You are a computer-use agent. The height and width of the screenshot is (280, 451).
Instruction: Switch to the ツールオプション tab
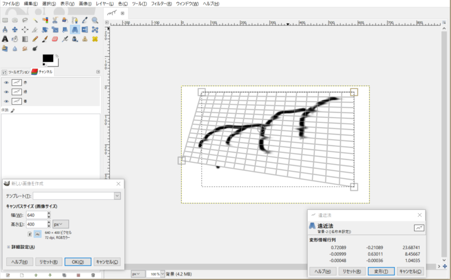click(16, 72)
